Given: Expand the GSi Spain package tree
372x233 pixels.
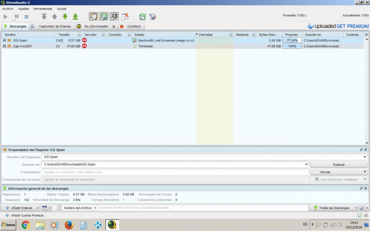Looking at the screenshot, I should 4,40.
